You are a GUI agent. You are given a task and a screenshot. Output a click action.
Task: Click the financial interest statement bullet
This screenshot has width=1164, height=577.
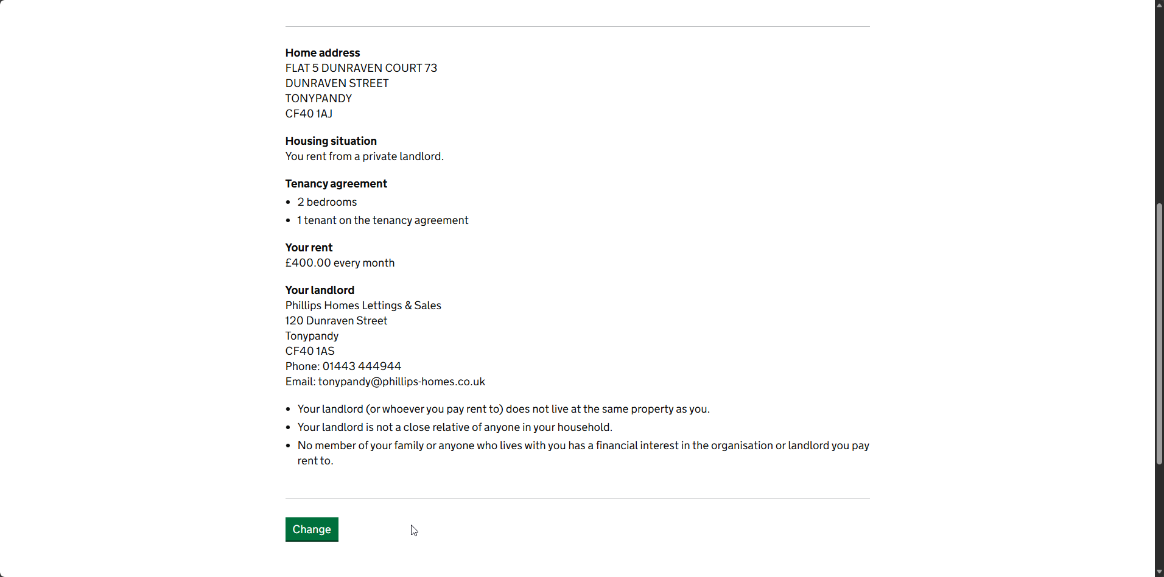pos(583,446)
